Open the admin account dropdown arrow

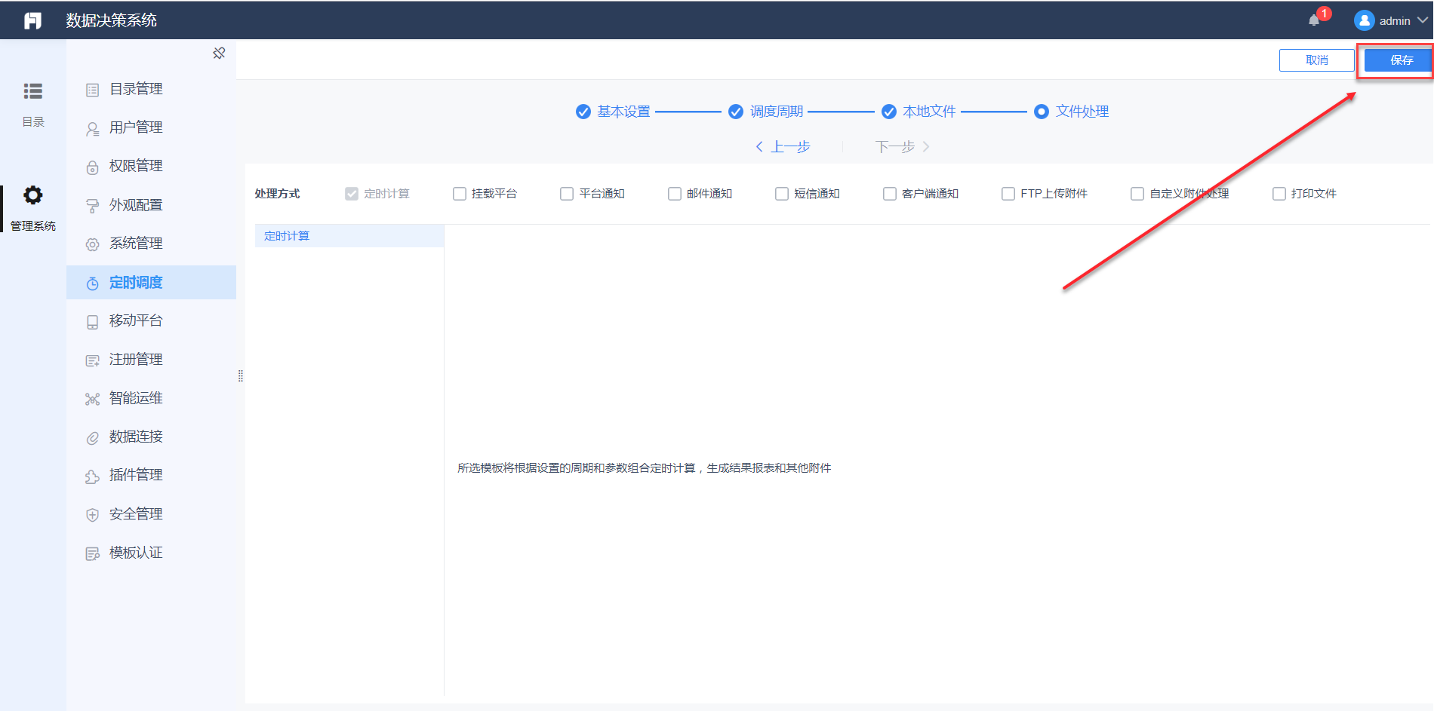[1423, 20]
